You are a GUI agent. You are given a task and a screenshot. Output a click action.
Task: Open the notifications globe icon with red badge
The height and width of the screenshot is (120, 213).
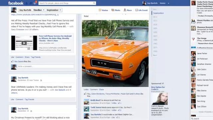tap(35, 3)
